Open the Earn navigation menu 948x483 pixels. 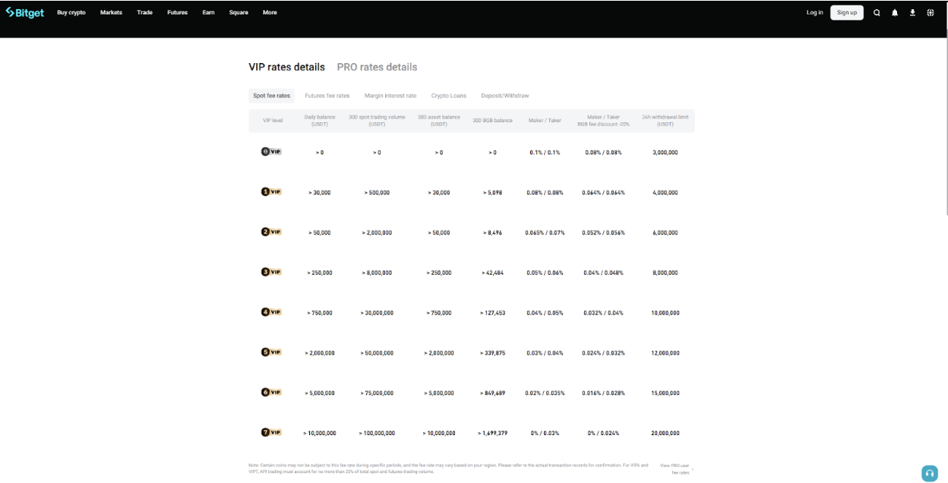pos(208,13)
